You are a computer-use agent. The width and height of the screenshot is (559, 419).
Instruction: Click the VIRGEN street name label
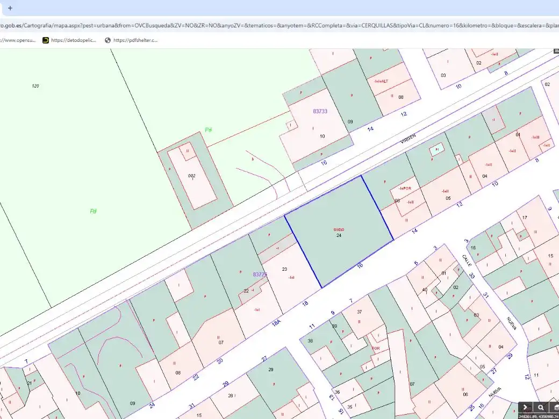[408, 139]
